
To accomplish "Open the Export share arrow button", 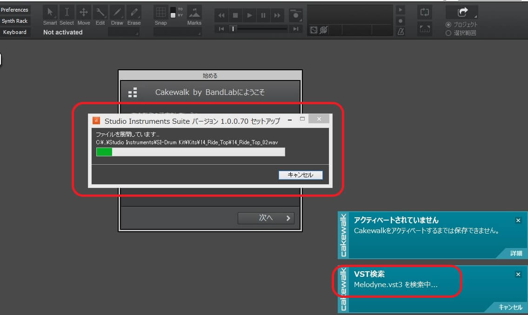I will coord(462,13).
